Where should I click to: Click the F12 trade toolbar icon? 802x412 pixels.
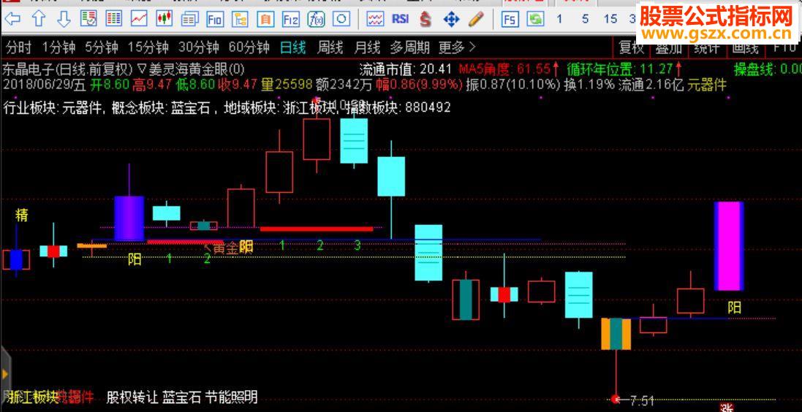[x=291, y=20]
